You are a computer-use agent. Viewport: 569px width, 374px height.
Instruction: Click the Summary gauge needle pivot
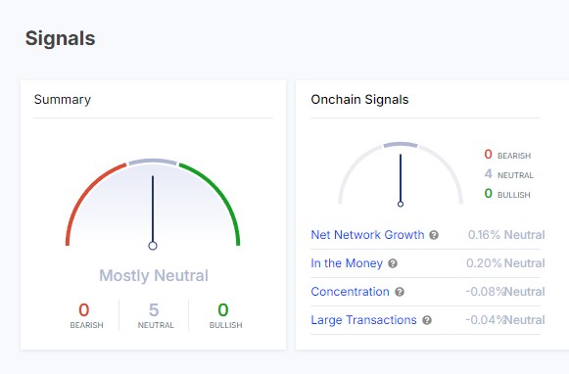point(153,246)
